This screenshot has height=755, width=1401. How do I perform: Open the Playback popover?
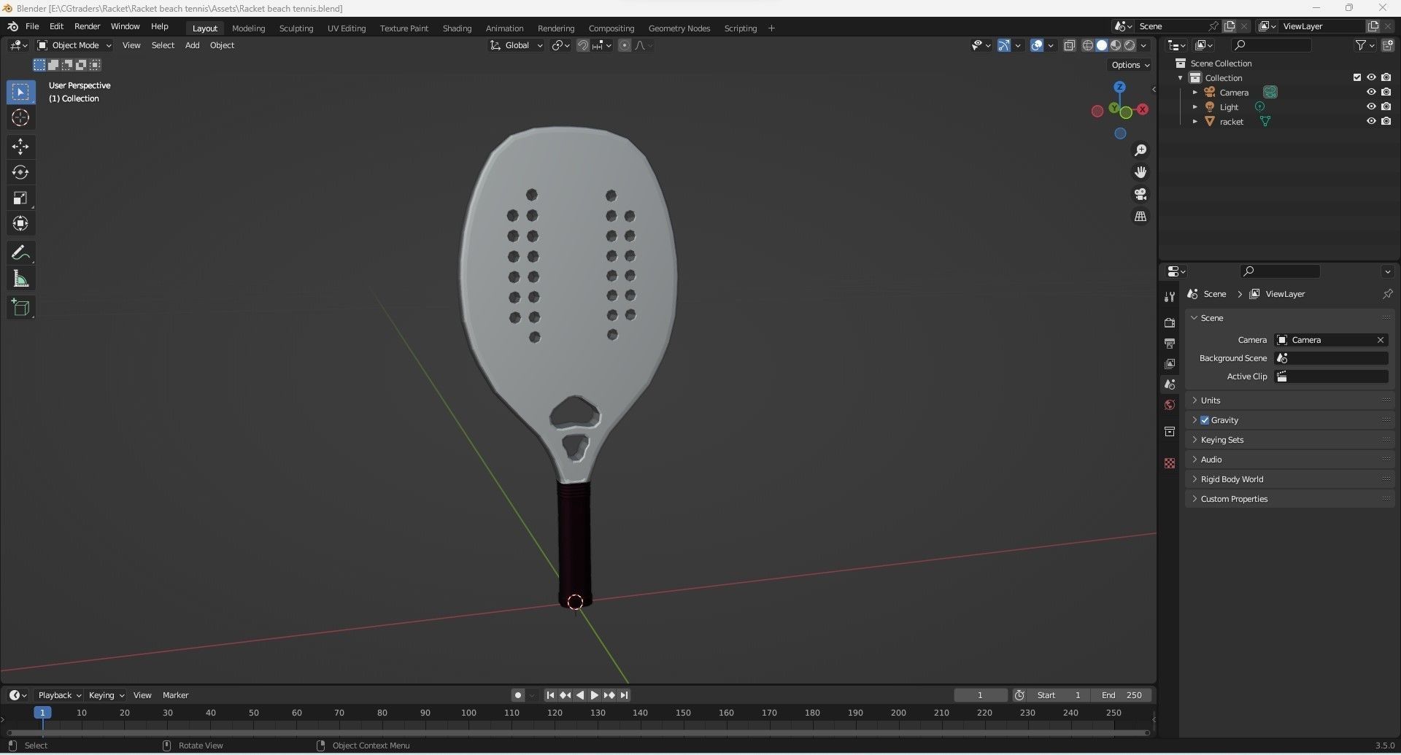[x=59, y=695]
